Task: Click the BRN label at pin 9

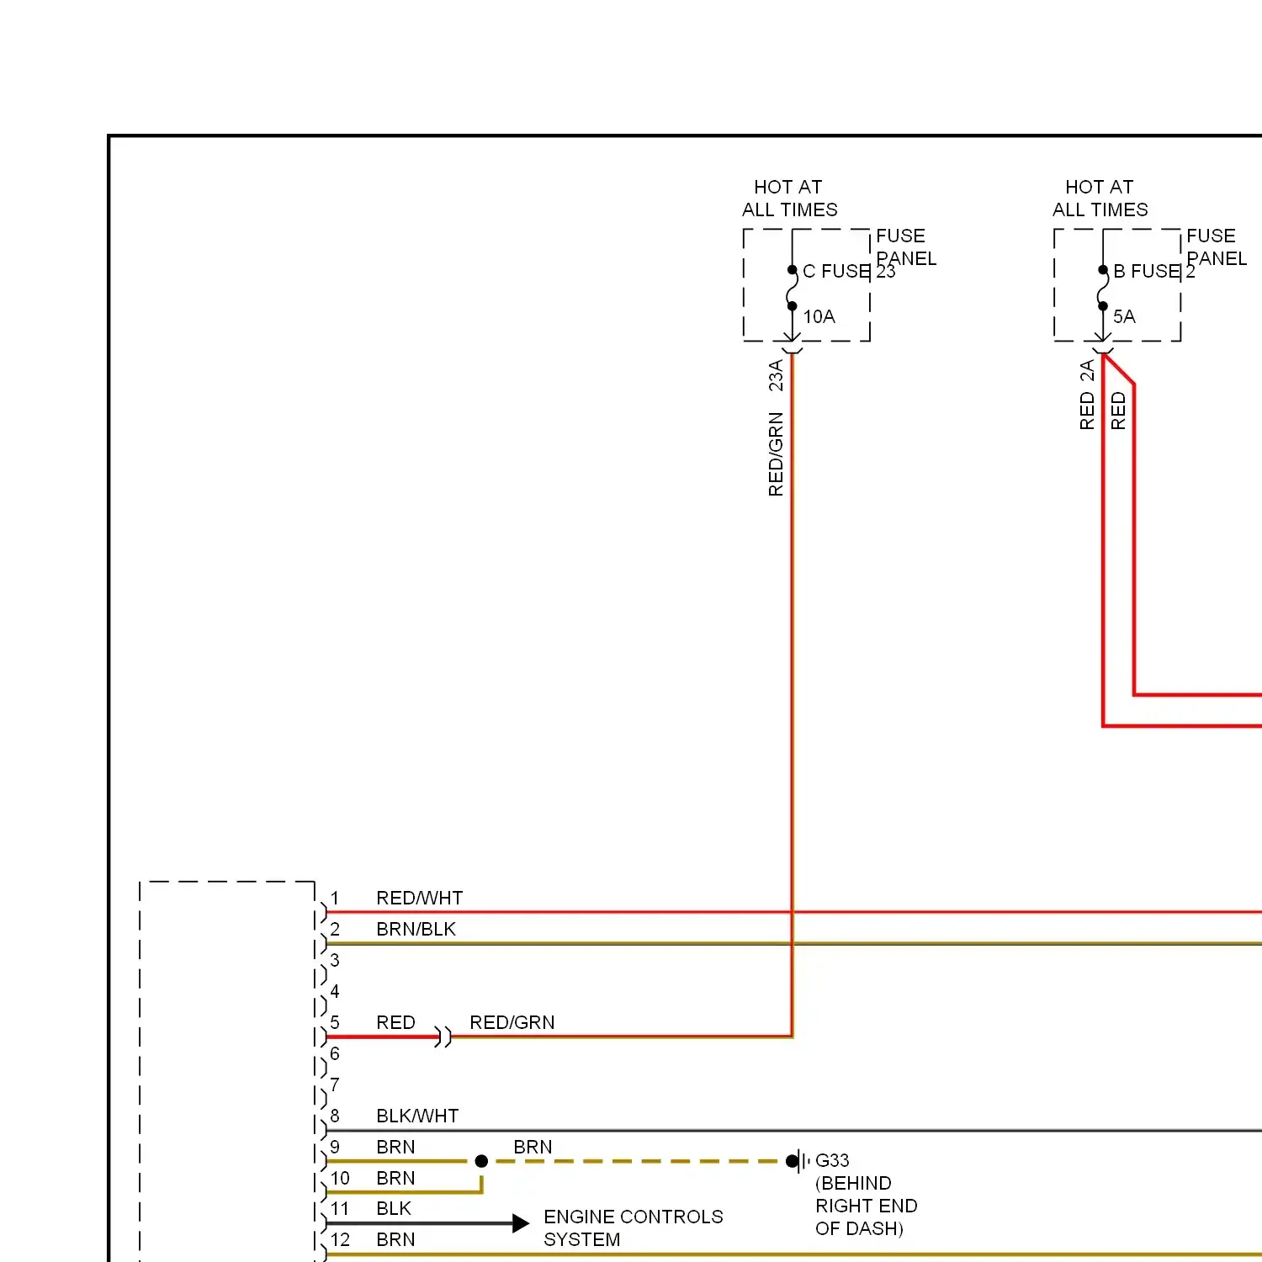Action: coord(395,1147)
